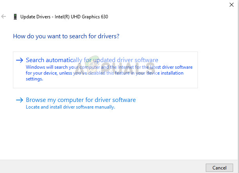Click arrow icon beside Search automatically option

(x=20, y=60)
